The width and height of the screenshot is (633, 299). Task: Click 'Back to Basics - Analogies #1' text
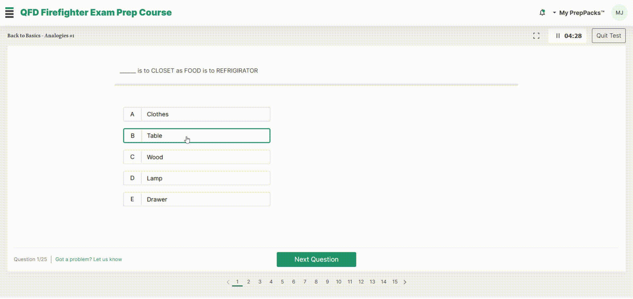41,36
